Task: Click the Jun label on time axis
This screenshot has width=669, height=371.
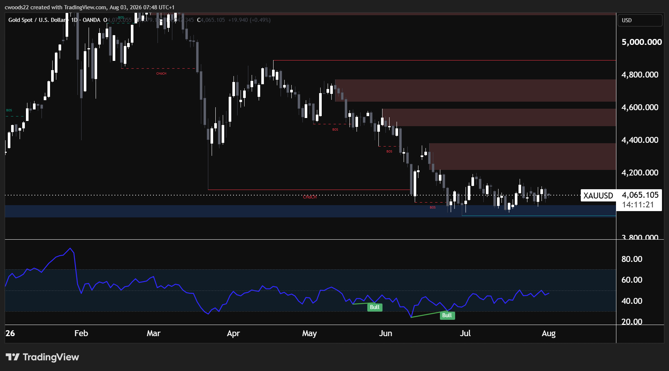Action: tap(385, 333)
